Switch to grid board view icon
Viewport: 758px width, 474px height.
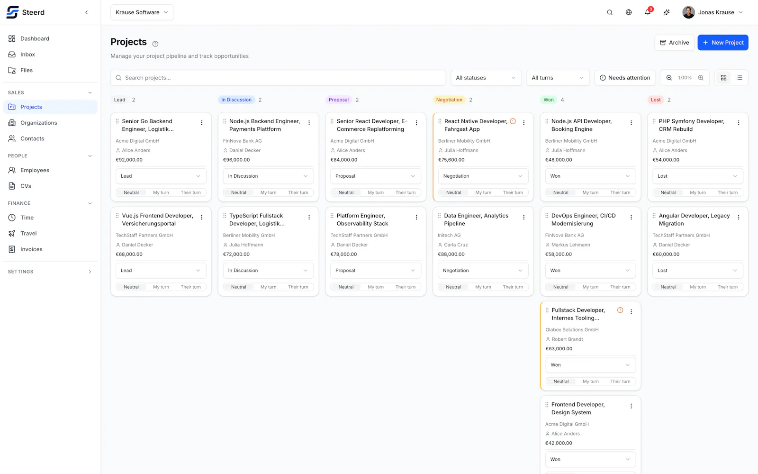[x=723, y=78]
